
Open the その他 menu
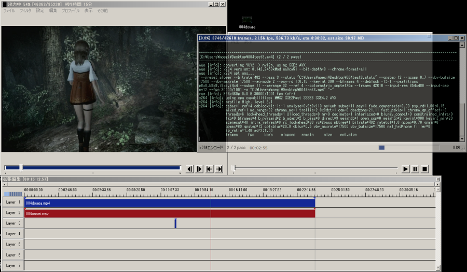coord(102,10)
